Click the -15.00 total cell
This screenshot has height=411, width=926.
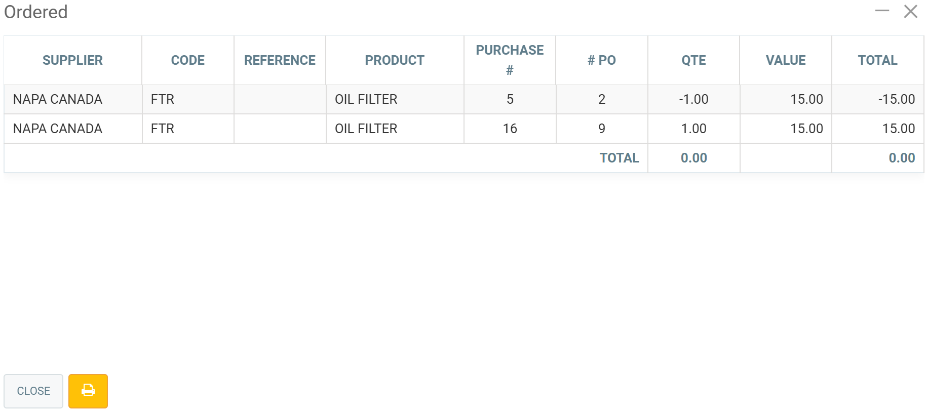coord(896,99)
